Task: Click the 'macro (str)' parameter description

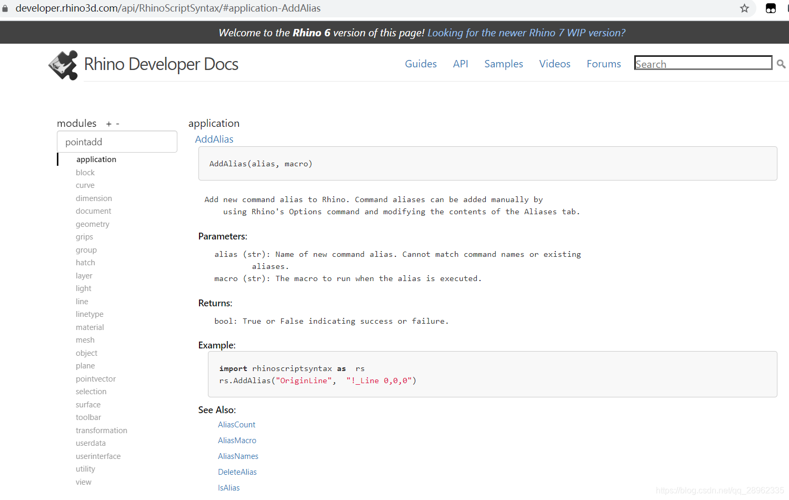Action: point(348,278)
